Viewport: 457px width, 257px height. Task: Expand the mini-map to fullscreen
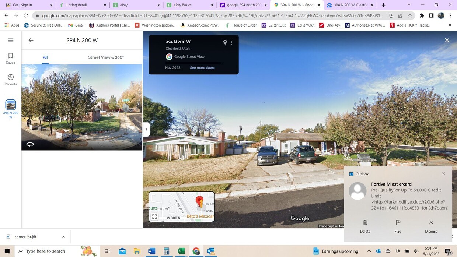154,216
